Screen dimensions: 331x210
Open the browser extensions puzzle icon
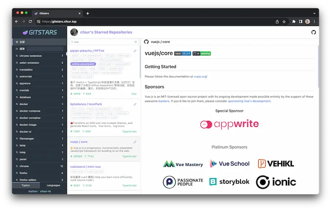pos(294,21)
